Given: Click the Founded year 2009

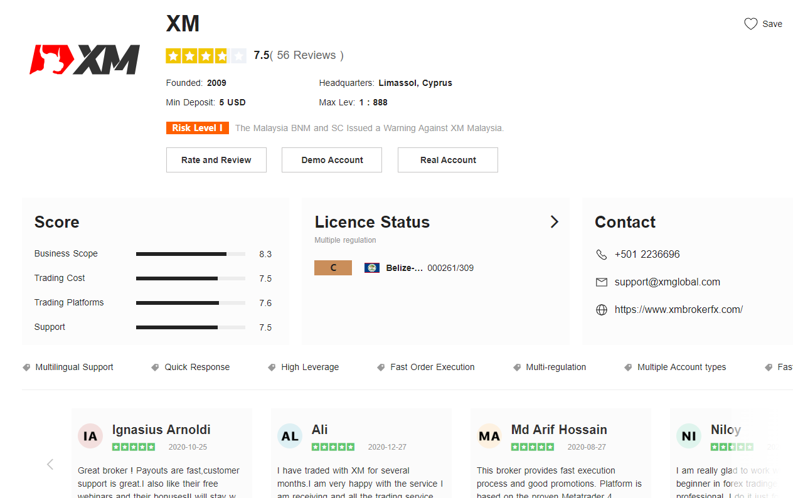Looking at the screenshot, I should pyautogui.click(x=216, y=83).
